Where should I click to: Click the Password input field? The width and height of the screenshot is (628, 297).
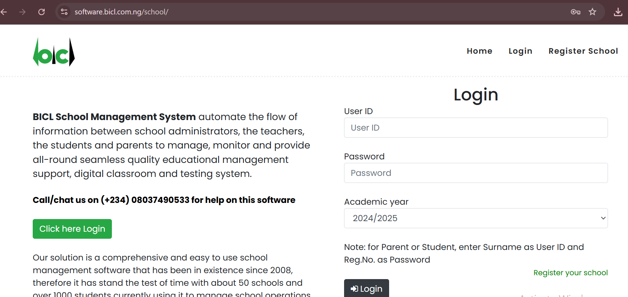click(476, 173)
